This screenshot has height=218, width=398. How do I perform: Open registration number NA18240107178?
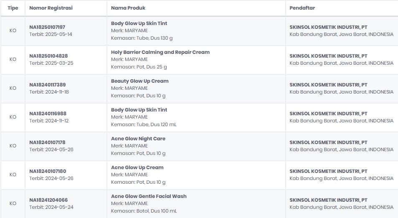[47, 142]
